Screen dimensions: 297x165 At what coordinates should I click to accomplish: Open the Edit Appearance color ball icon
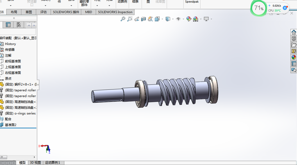coord(189,19)
